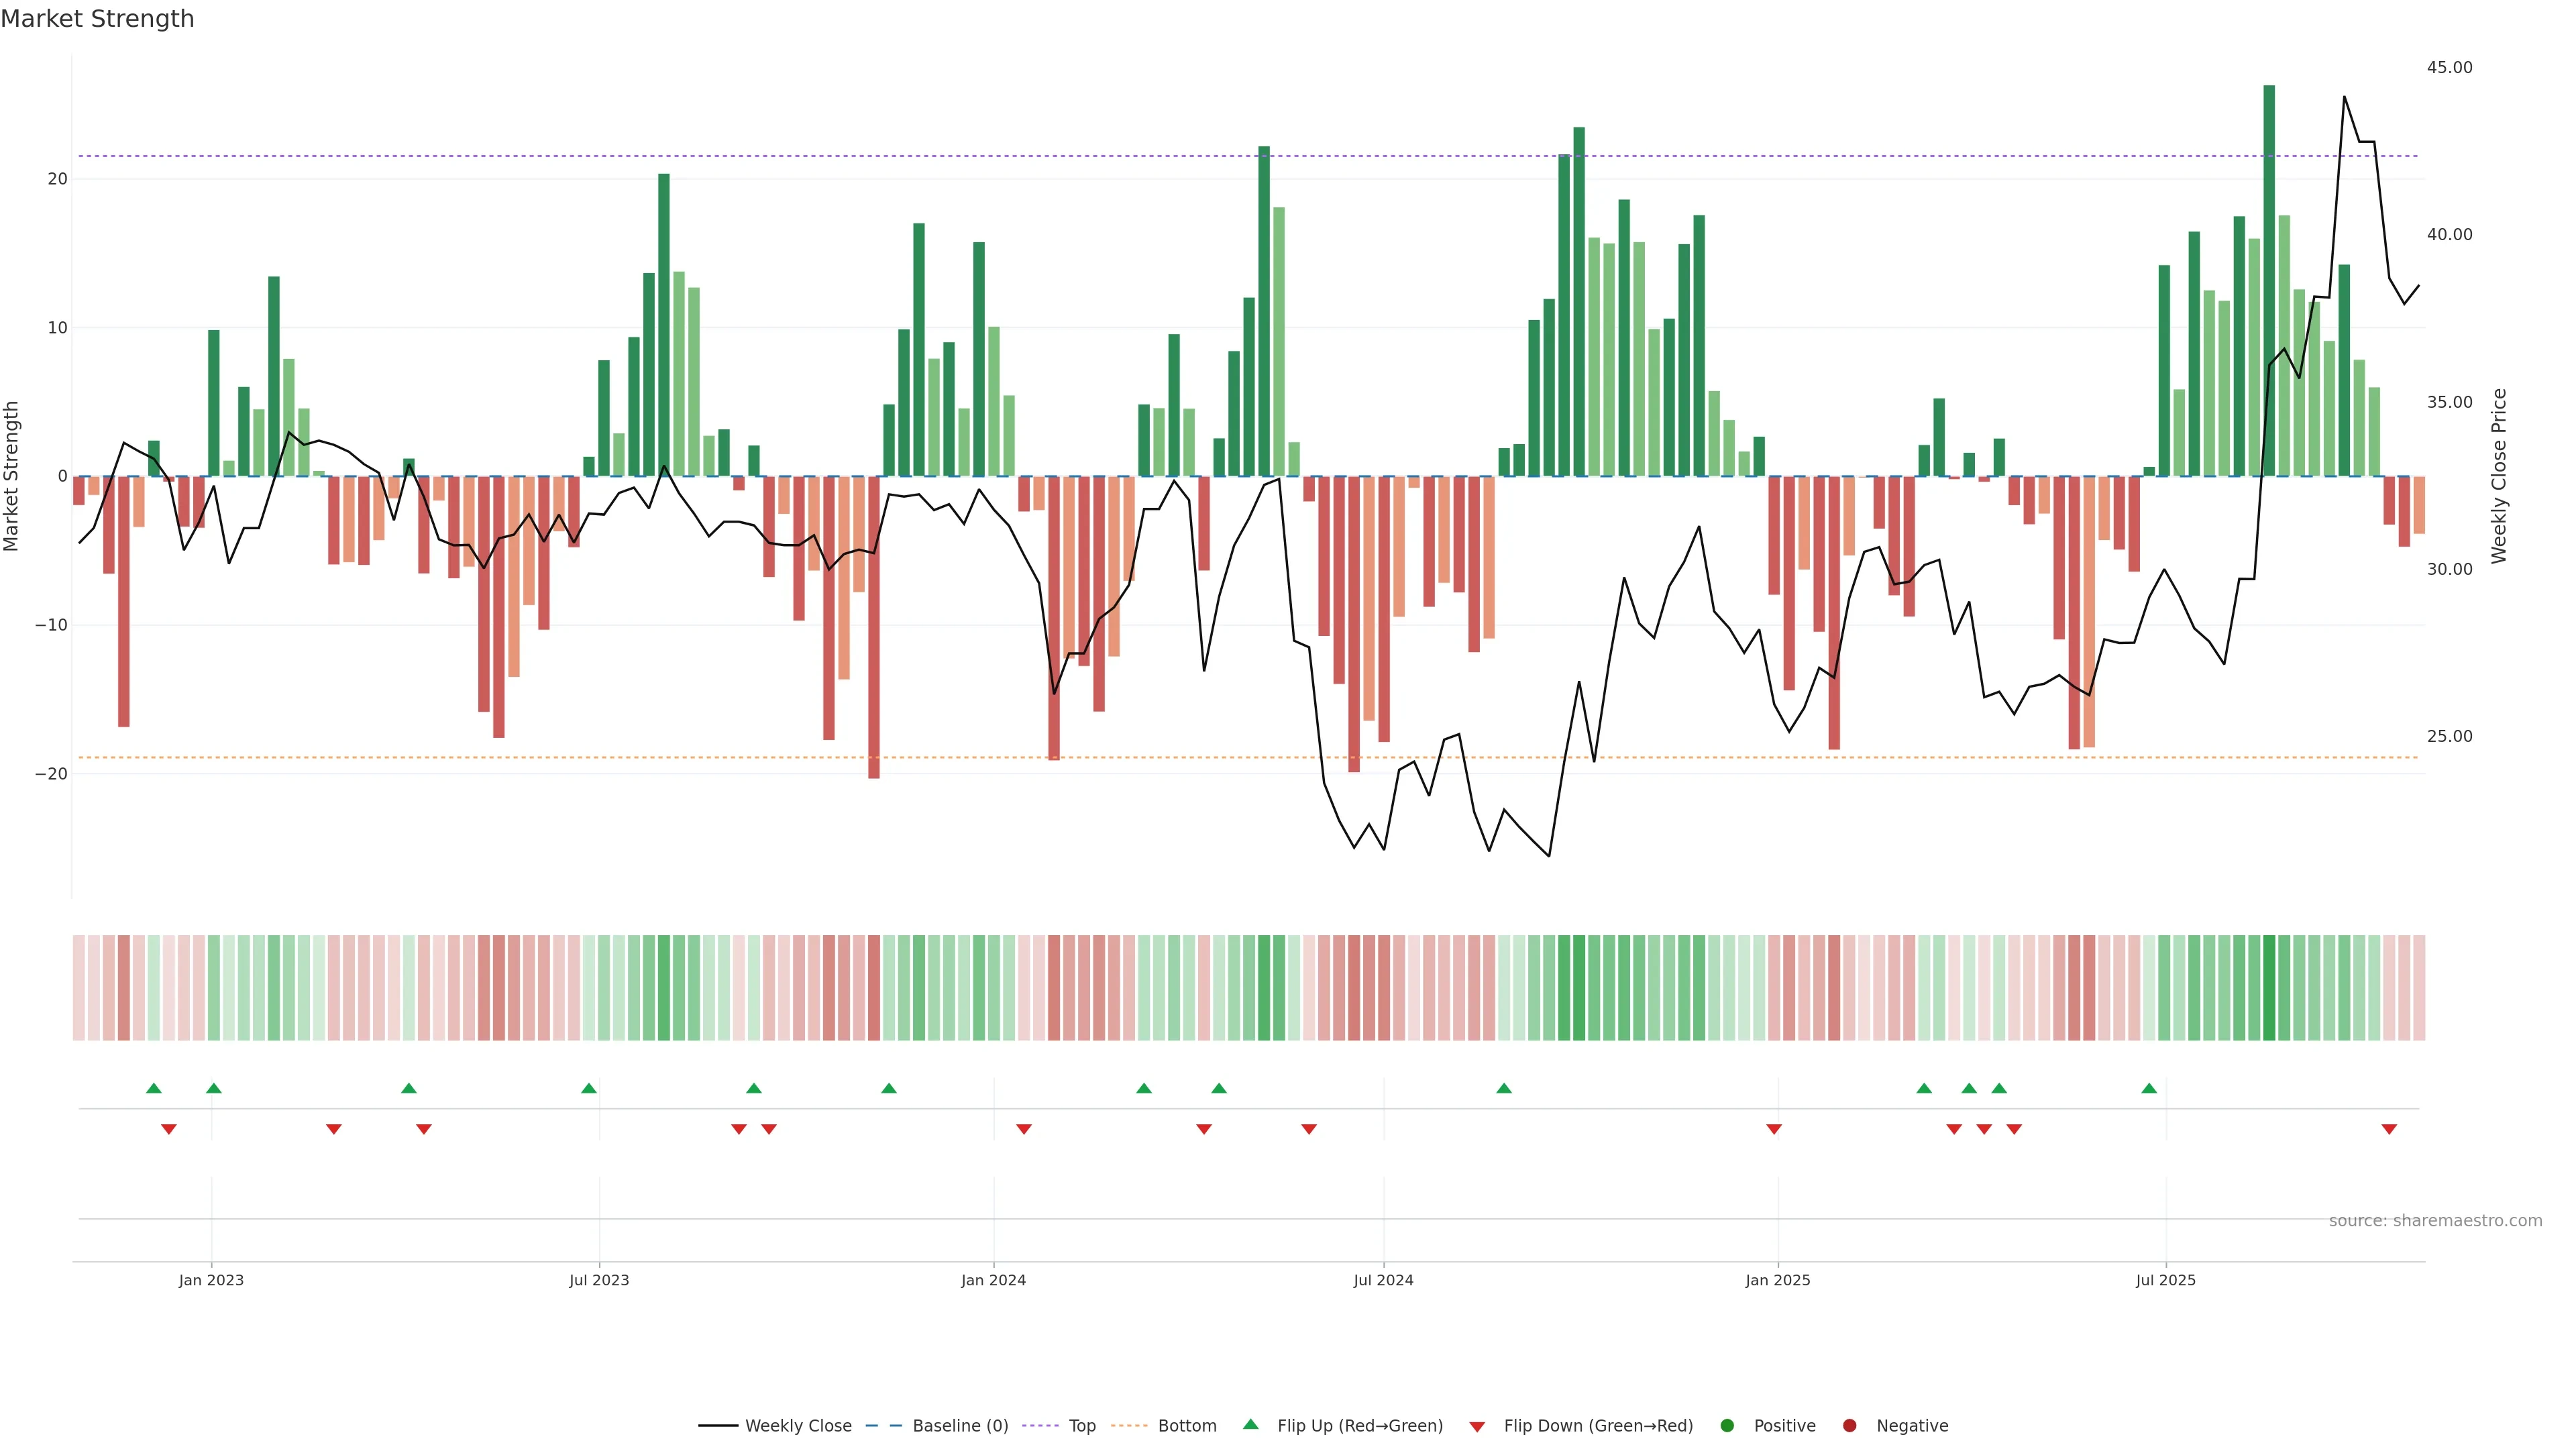Click the first green flip-up marker
2576x1449 pixels.
click(153, 1088)
